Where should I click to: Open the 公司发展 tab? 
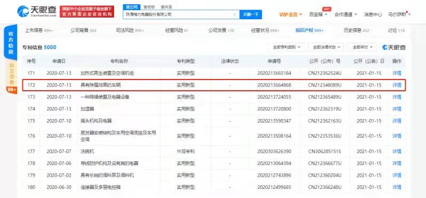[221, 30]
